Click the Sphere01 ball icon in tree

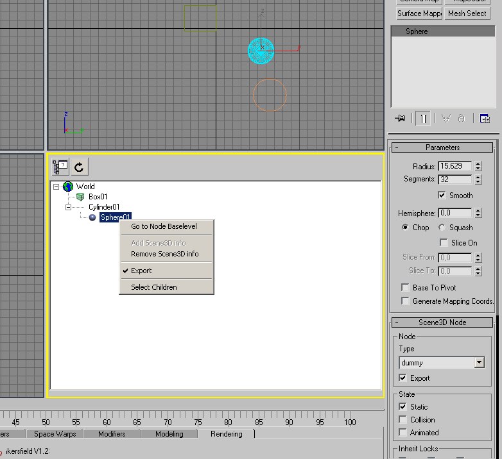point(92,217)
